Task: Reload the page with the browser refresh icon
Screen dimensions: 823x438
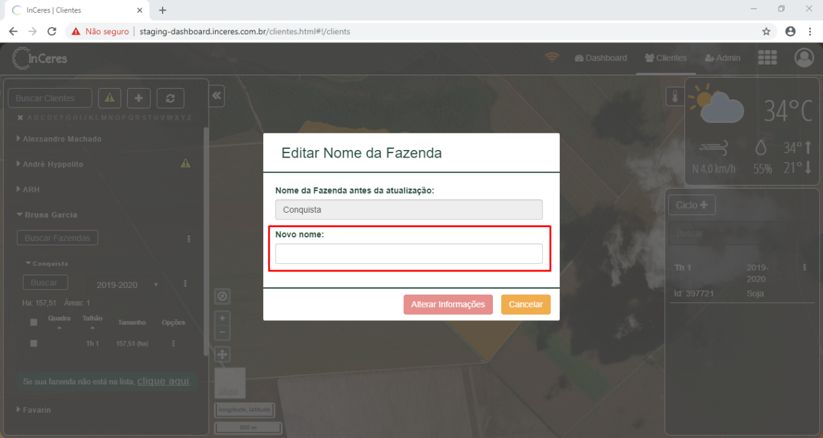Action: 52,31
